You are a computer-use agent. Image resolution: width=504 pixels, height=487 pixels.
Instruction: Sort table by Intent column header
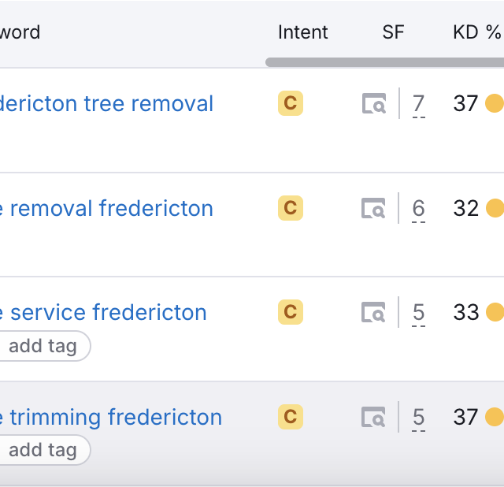click(303, 32)
